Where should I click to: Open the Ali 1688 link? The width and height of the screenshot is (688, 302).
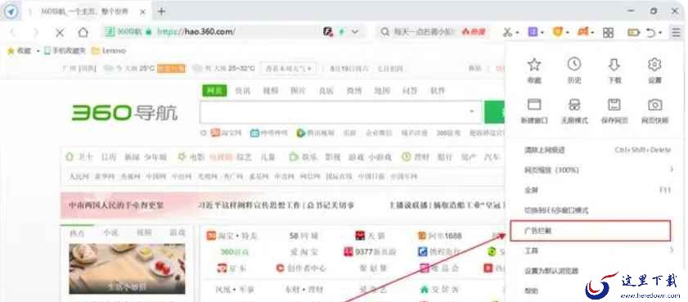(x=439, y=236)
